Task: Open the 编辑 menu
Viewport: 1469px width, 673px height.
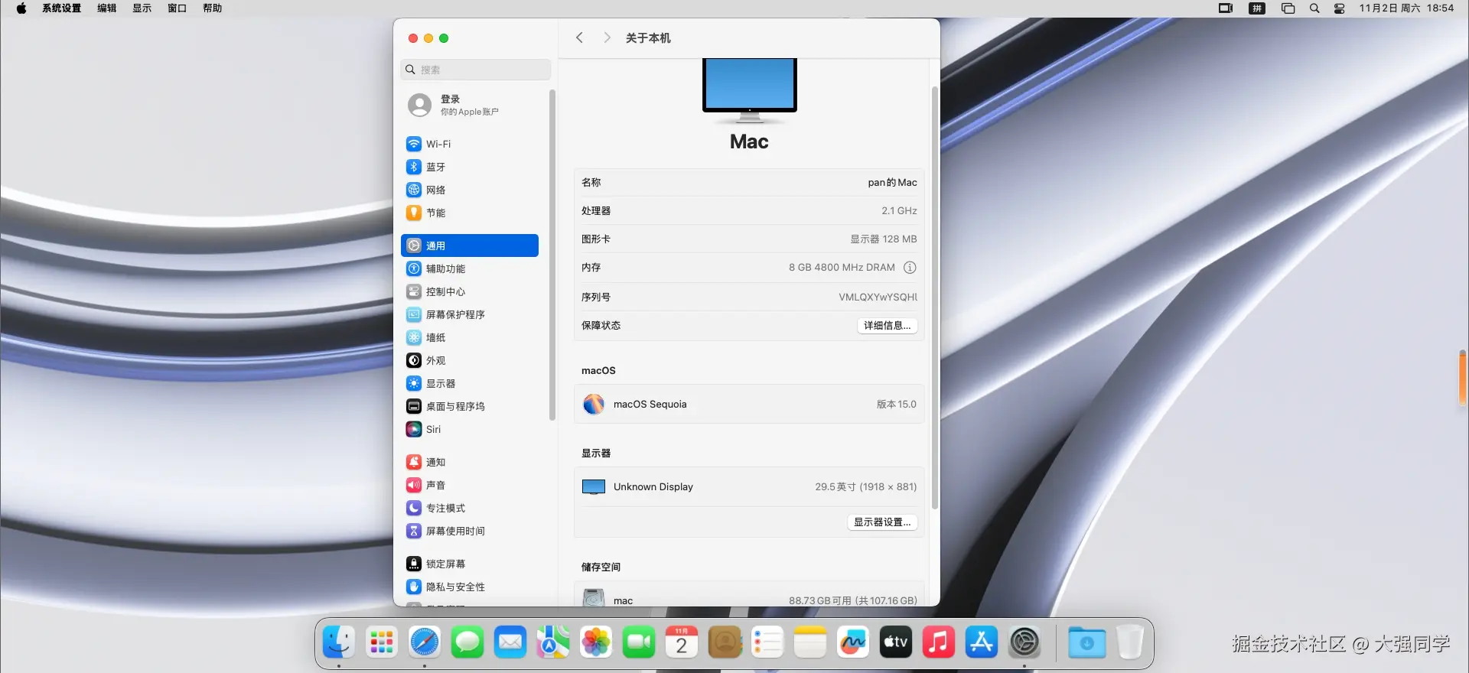Action: (x=107, y=8)
